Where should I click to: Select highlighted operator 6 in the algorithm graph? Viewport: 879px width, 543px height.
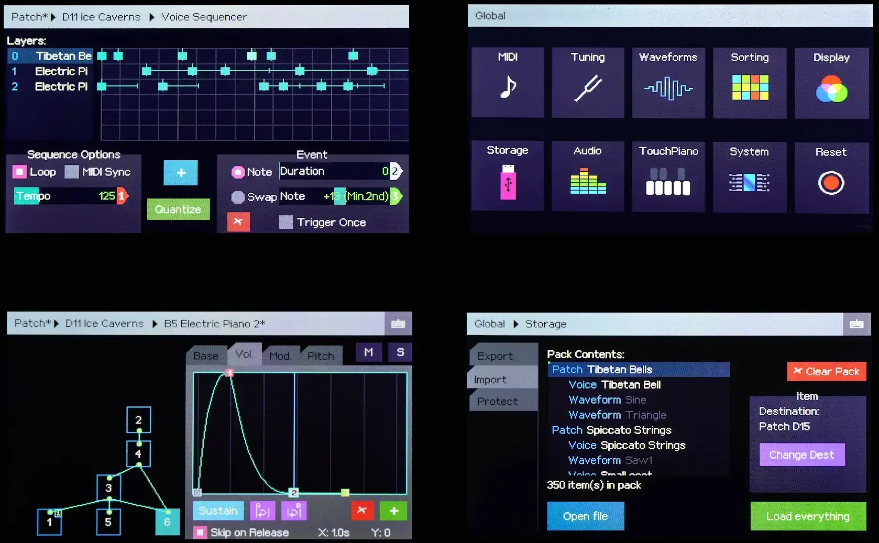(x=168, y=522)
